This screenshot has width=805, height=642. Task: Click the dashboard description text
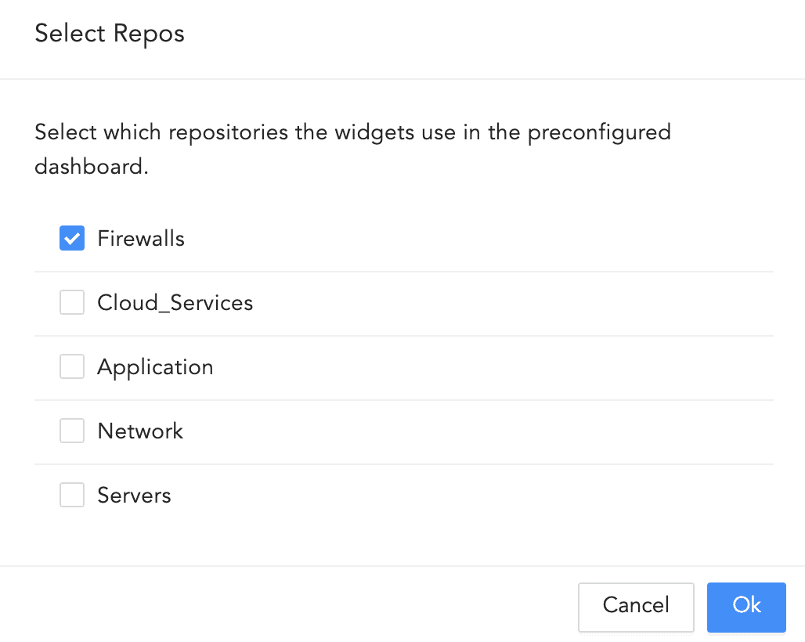click(x=352, y=149)
